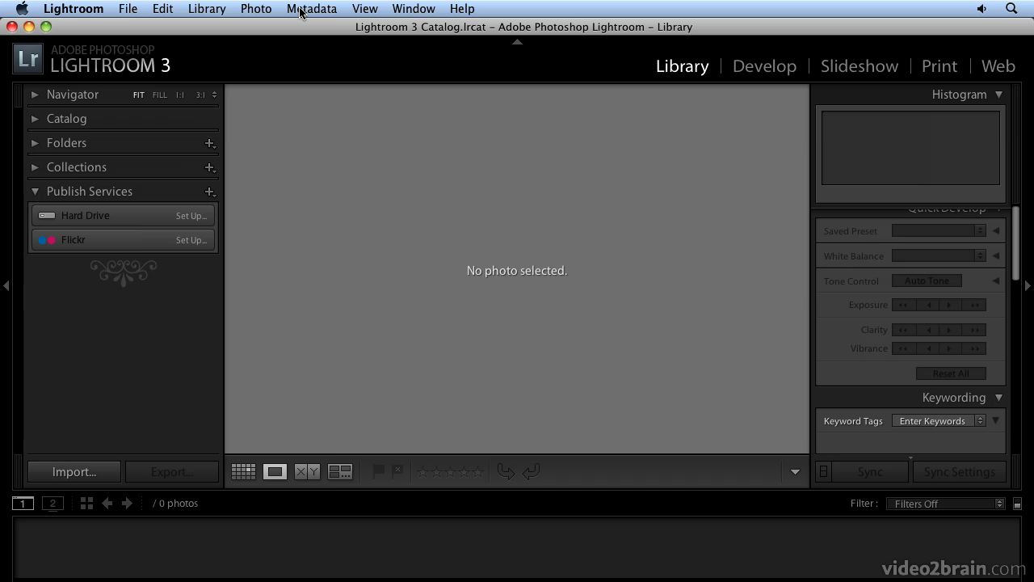This screenshot has width=1034, height=582.
Task: Open the File menu
Action: (128, 9)
